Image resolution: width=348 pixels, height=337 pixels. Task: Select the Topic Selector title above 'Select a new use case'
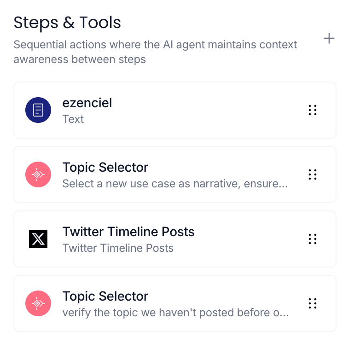(x=105, y=167)
